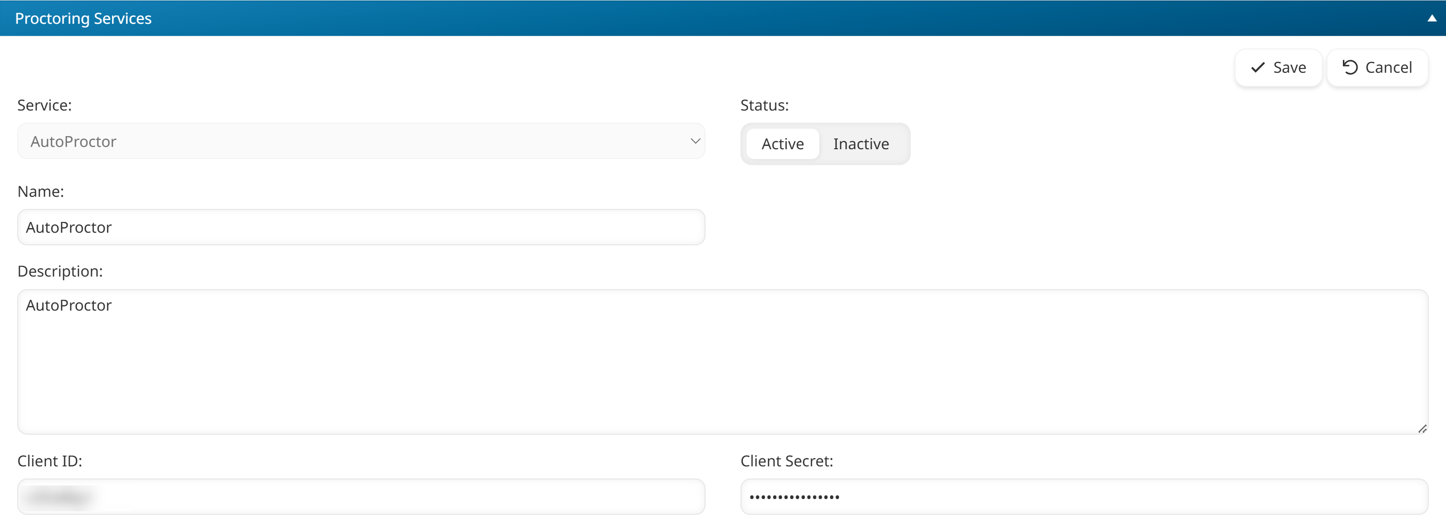
Task: Click inside the Description text area
Action: pyautogui.click(x=719, y=362)
